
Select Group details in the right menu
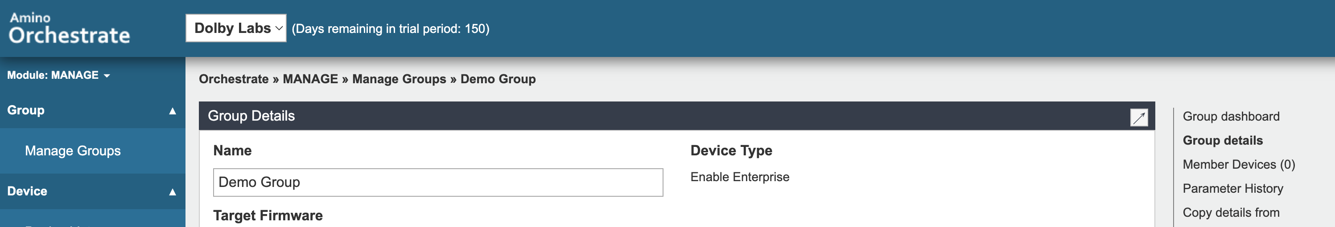pos(1222,141)
